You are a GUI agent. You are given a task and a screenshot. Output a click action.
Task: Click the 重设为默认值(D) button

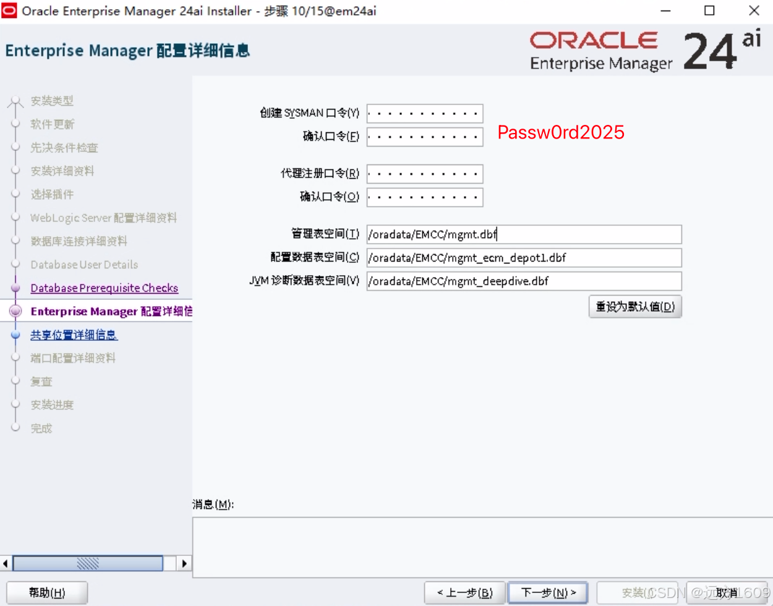tap(635, 306)
